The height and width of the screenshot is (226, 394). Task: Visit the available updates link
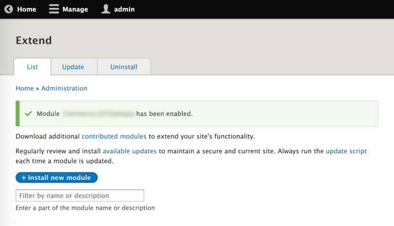click(x=130, y=151)
